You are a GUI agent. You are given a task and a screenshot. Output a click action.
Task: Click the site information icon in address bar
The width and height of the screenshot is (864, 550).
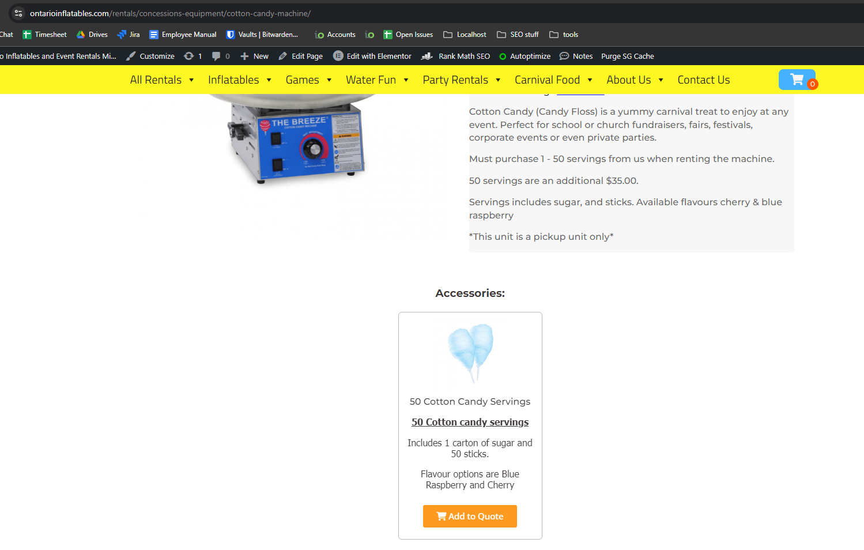pyautogui.click(x=18, y=13)
